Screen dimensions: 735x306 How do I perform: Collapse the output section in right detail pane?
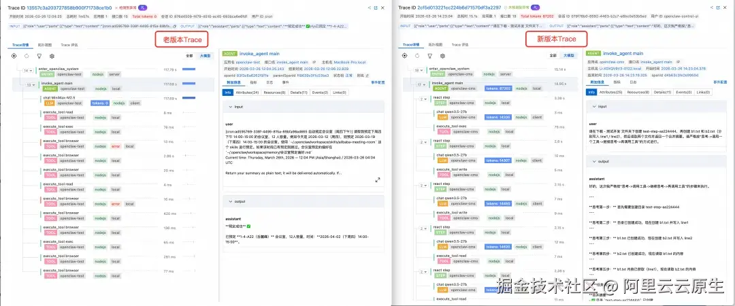[x=594, y=162]
